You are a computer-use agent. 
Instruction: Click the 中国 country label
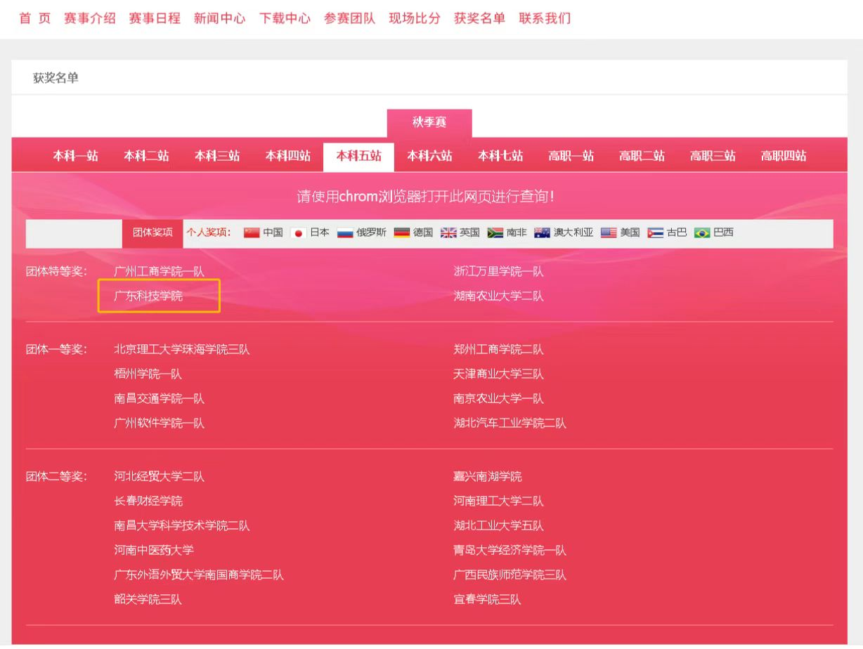273,233
